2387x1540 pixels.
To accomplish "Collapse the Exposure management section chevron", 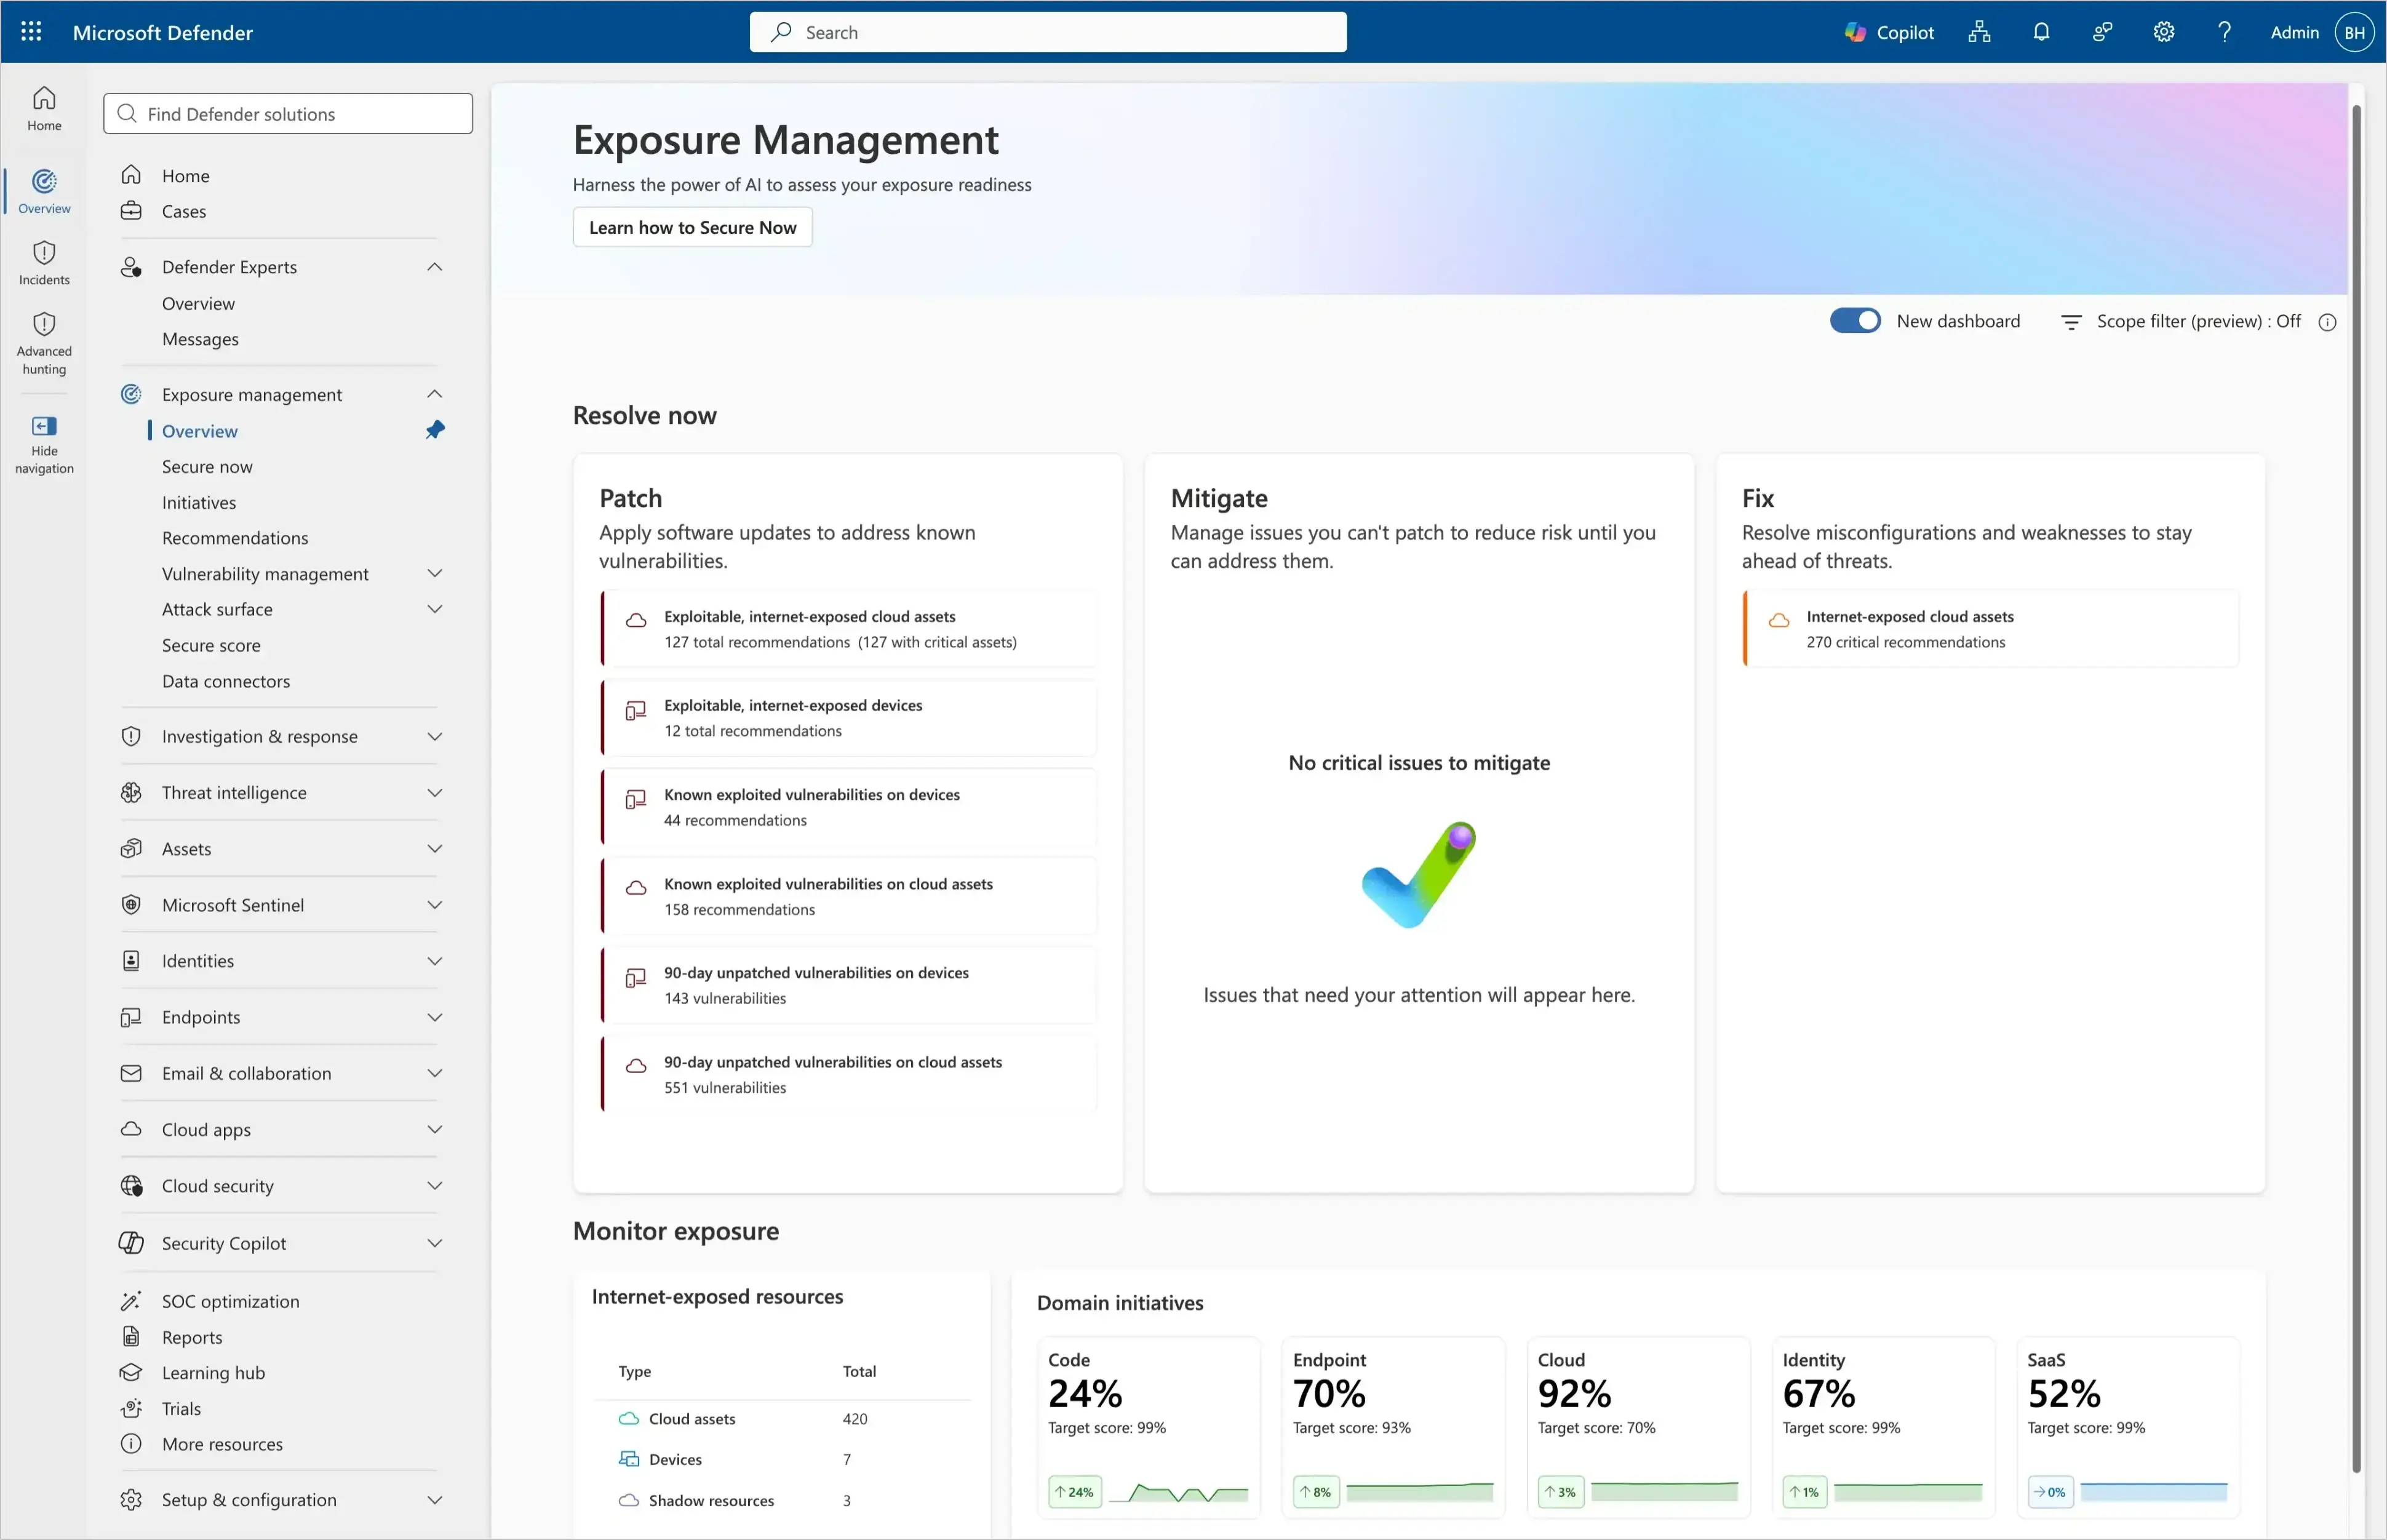I will [x=435, y=394].
